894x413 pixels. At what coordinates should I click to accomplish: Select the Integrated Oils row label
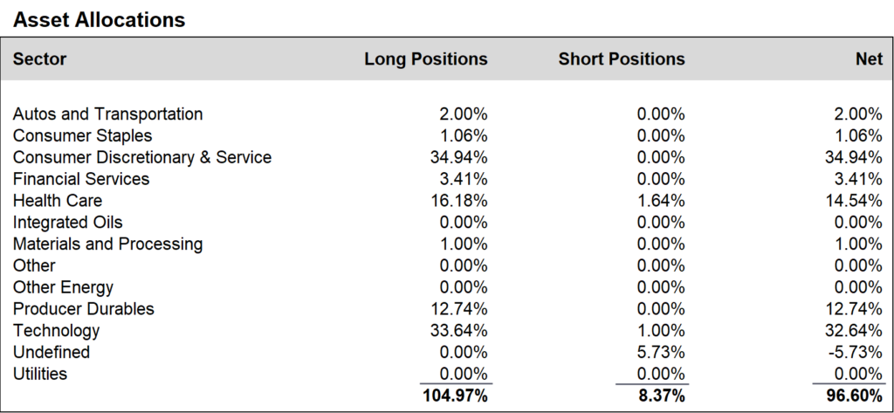coord(68,223)
